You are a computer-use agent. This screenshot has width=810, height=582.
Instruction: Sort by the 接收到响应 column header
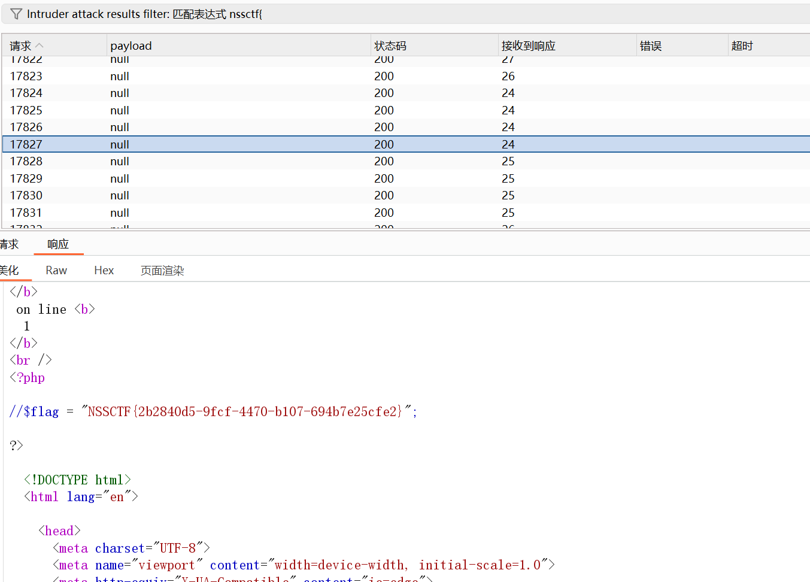pyautogui.click(x=567, y=46)
